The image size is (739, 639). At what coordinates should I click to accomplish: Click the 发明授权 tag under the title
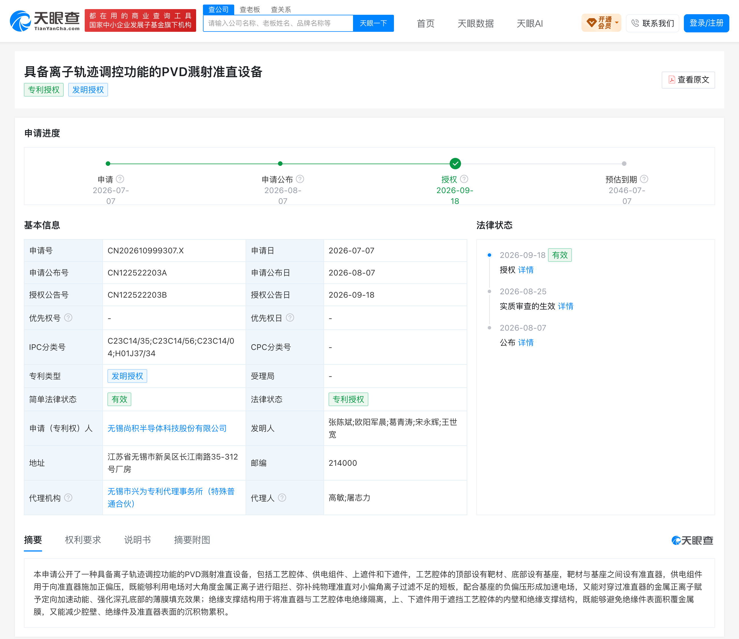tap(88, 89)
